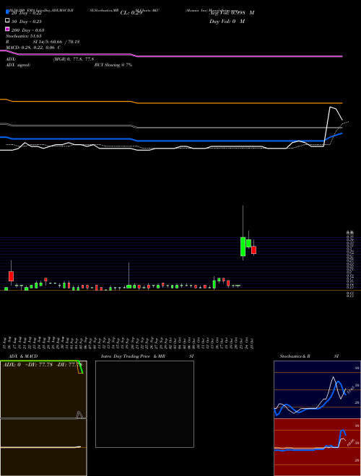The width and height of the screenshot is (361, 476).
Task: Click the 'Stochastics: 51.63' reading
Action: tap(23, 36)
